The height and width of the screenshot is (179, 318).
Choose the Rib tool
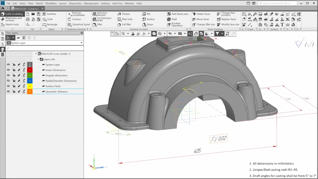click(x=148, y=14)
